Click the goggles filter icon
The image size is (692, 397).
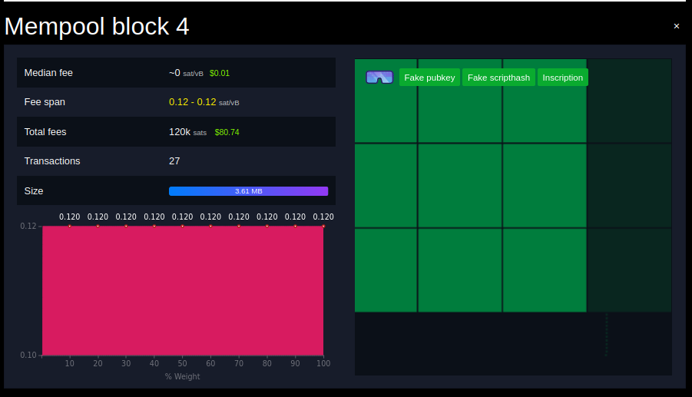coord(379,78)
